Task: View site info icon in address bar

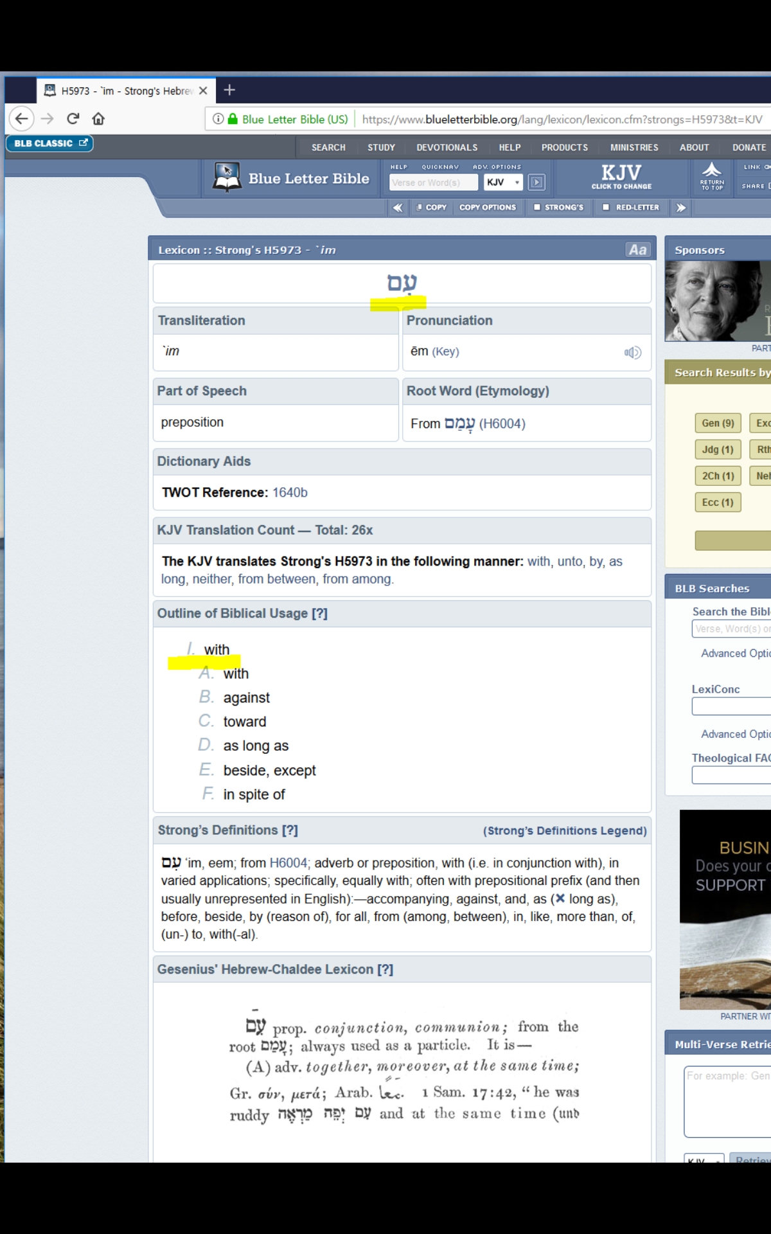Action: click(218, 119)
